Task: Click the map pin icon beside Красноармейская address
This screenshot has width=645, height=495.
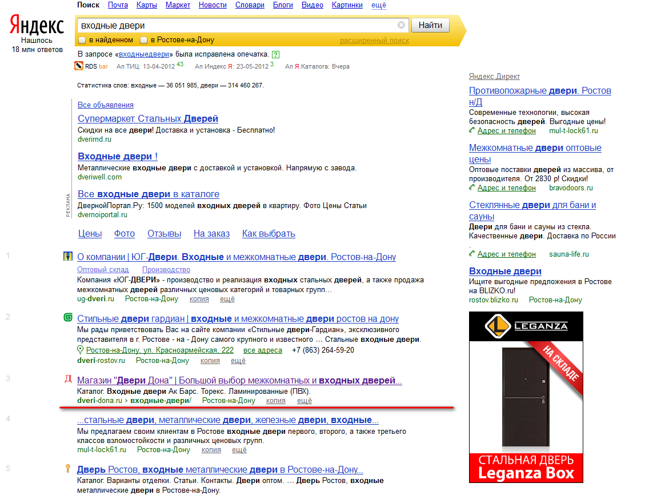Action: [80, 350]
